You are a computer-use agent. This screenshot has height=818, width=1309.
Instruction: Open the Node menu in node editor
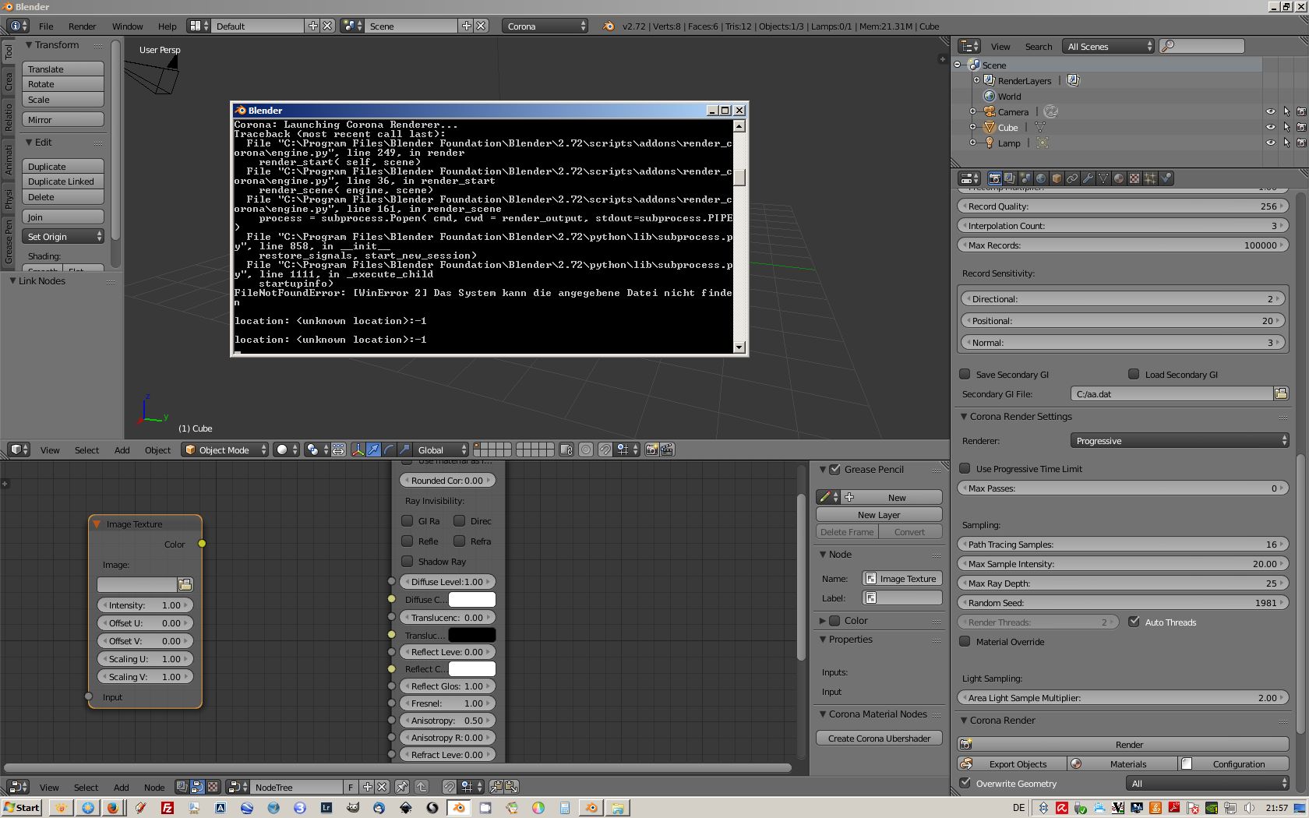click(x=154, y=787)
